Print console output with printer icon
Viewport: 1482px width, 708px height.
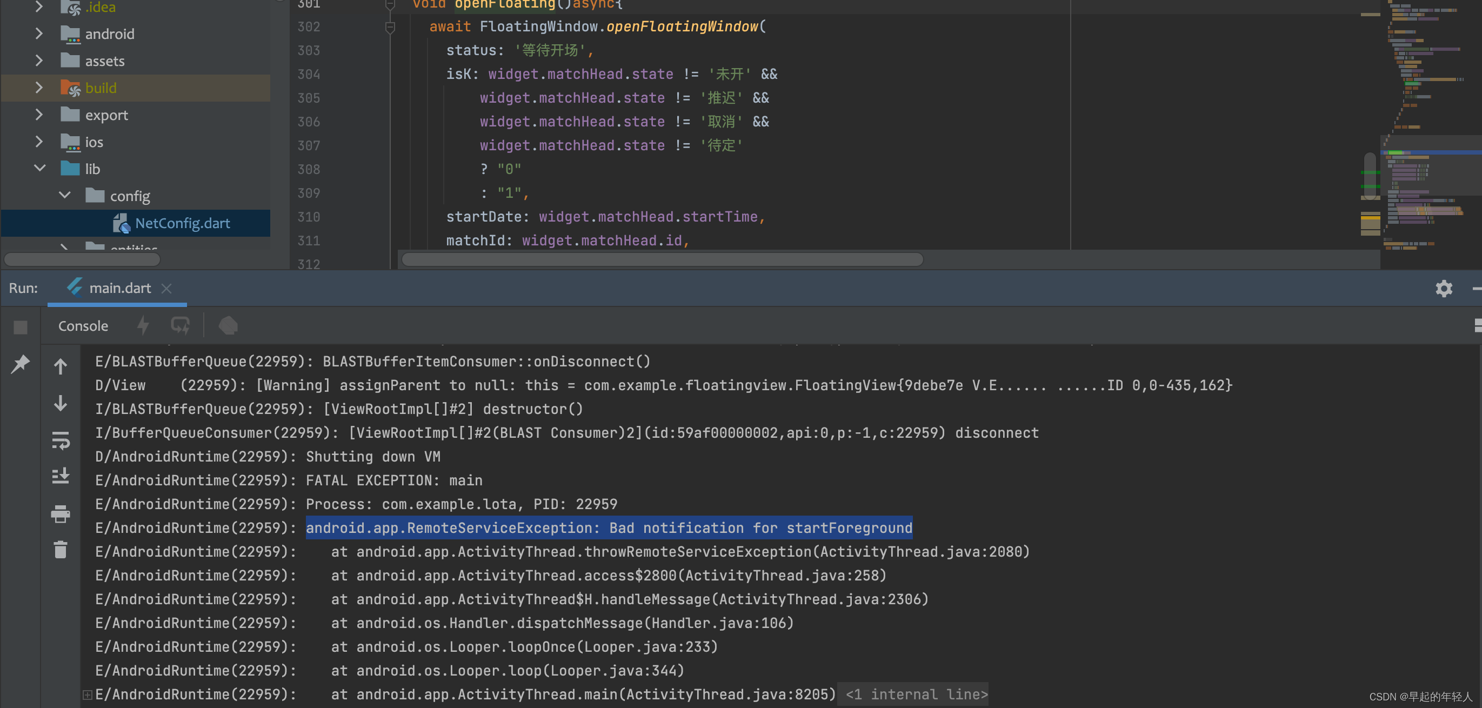pos(61,513)
